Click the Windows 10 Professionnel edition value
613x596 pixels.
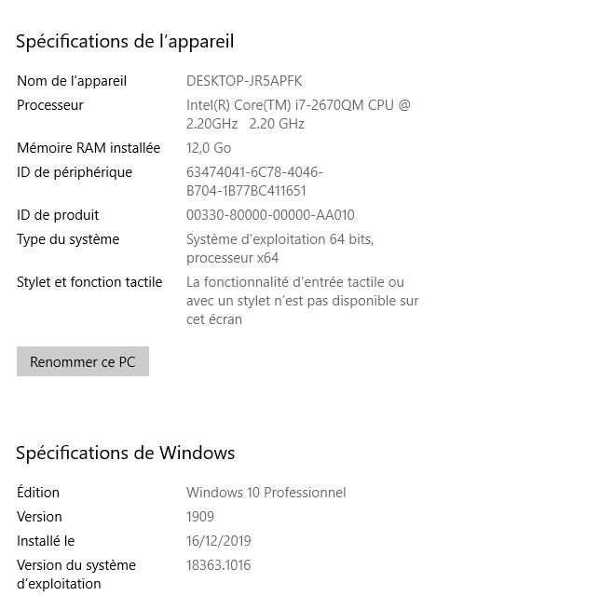(x=266, y=493)
